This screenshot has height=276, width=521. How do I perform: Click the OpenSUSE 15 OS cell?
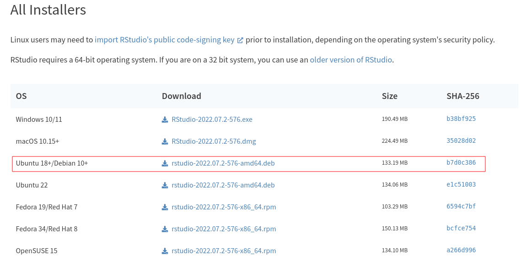[x=37, y=250]
